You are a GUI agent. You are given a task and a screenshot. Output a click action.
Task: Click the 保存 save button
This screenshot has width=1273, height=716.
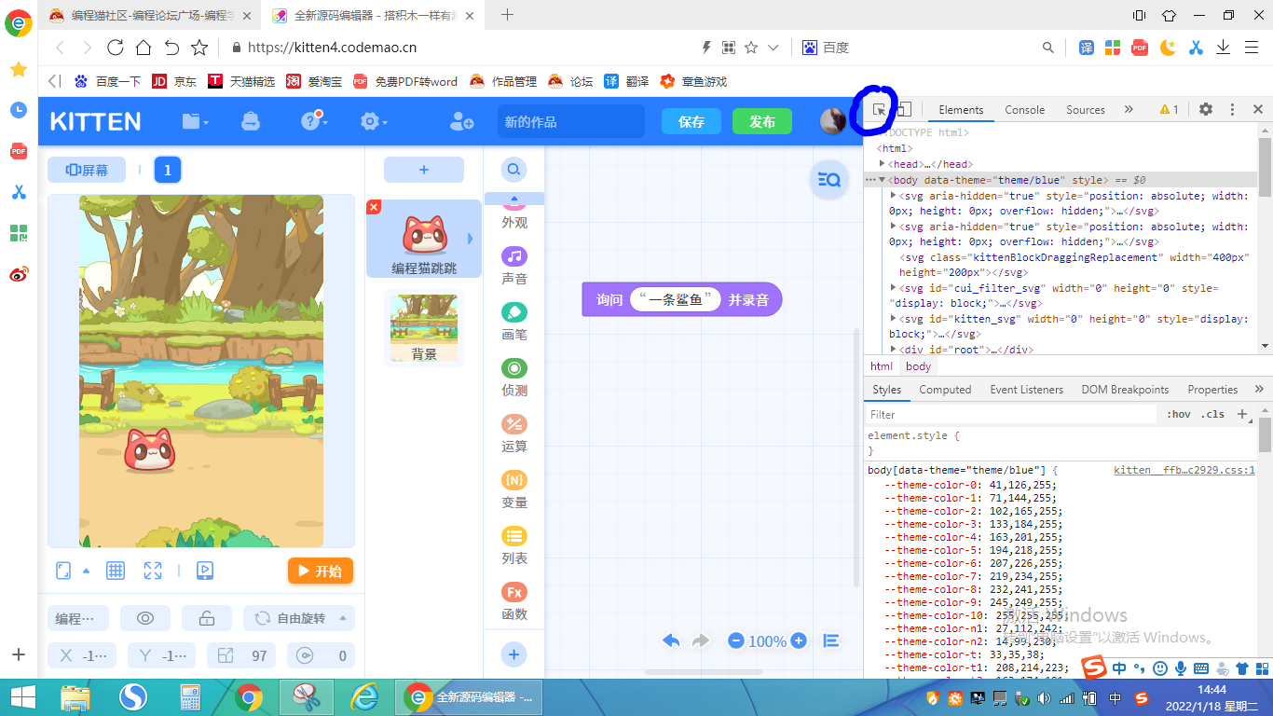[691, 121]
